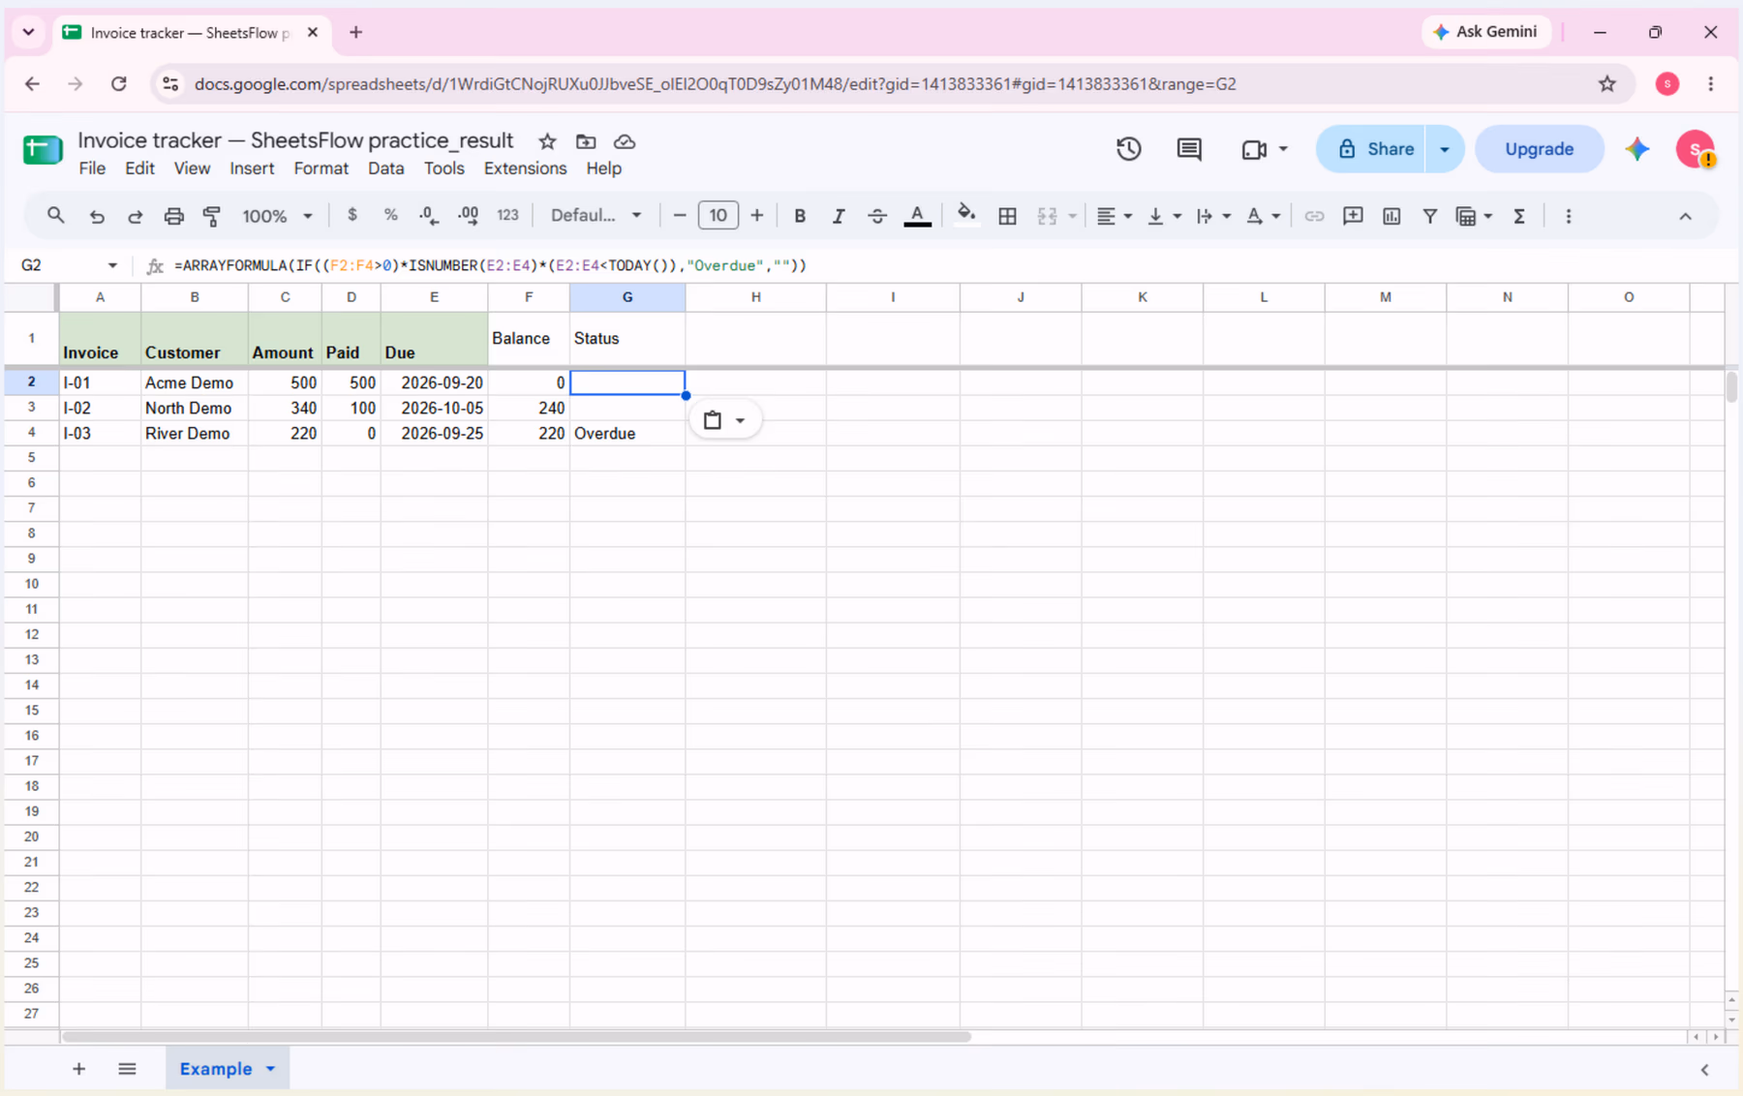Image resolution: width=1743 pixels, height=1096 pixels.
Task: Star the document
Action: tap(547, 141)
